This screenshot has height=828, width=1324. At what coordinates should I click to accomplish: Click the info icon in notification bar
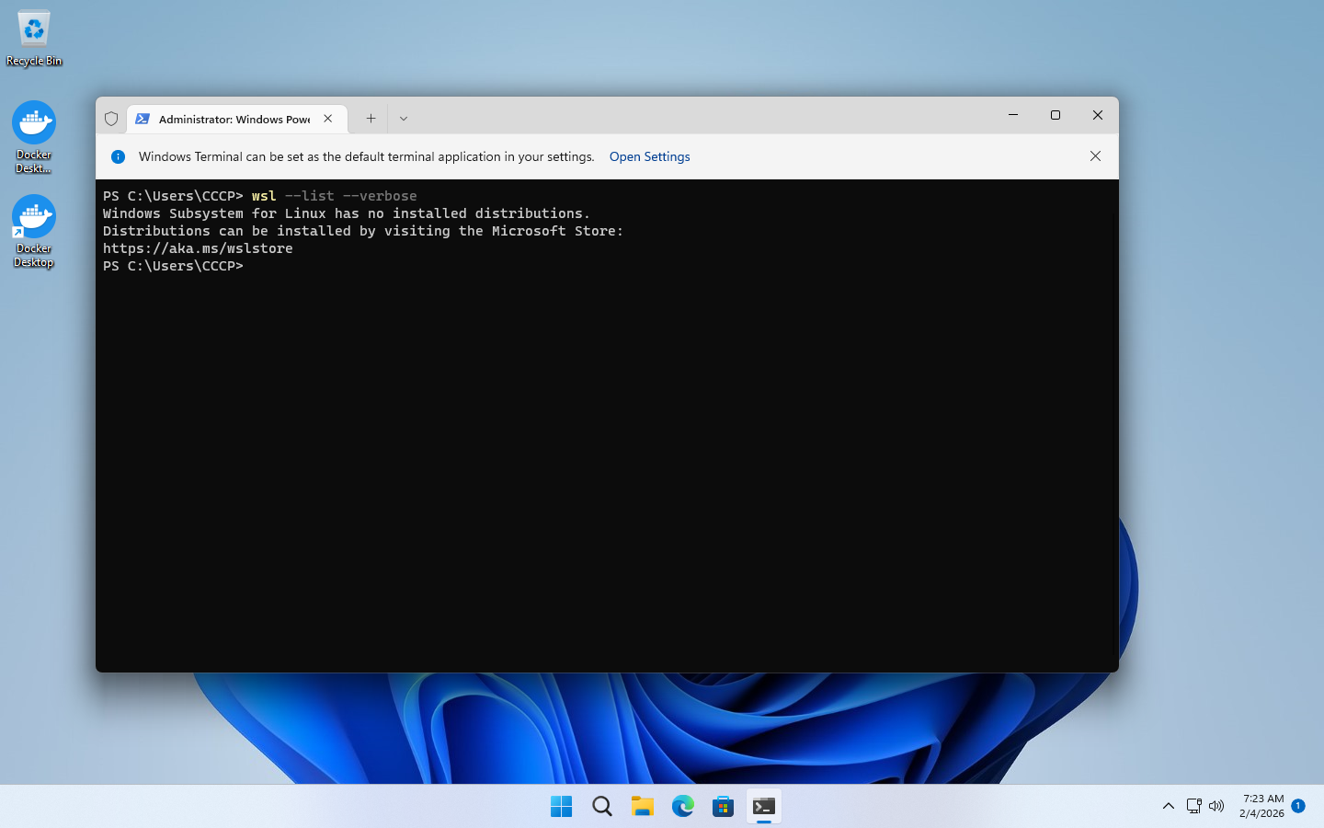(x=118, y=156)
